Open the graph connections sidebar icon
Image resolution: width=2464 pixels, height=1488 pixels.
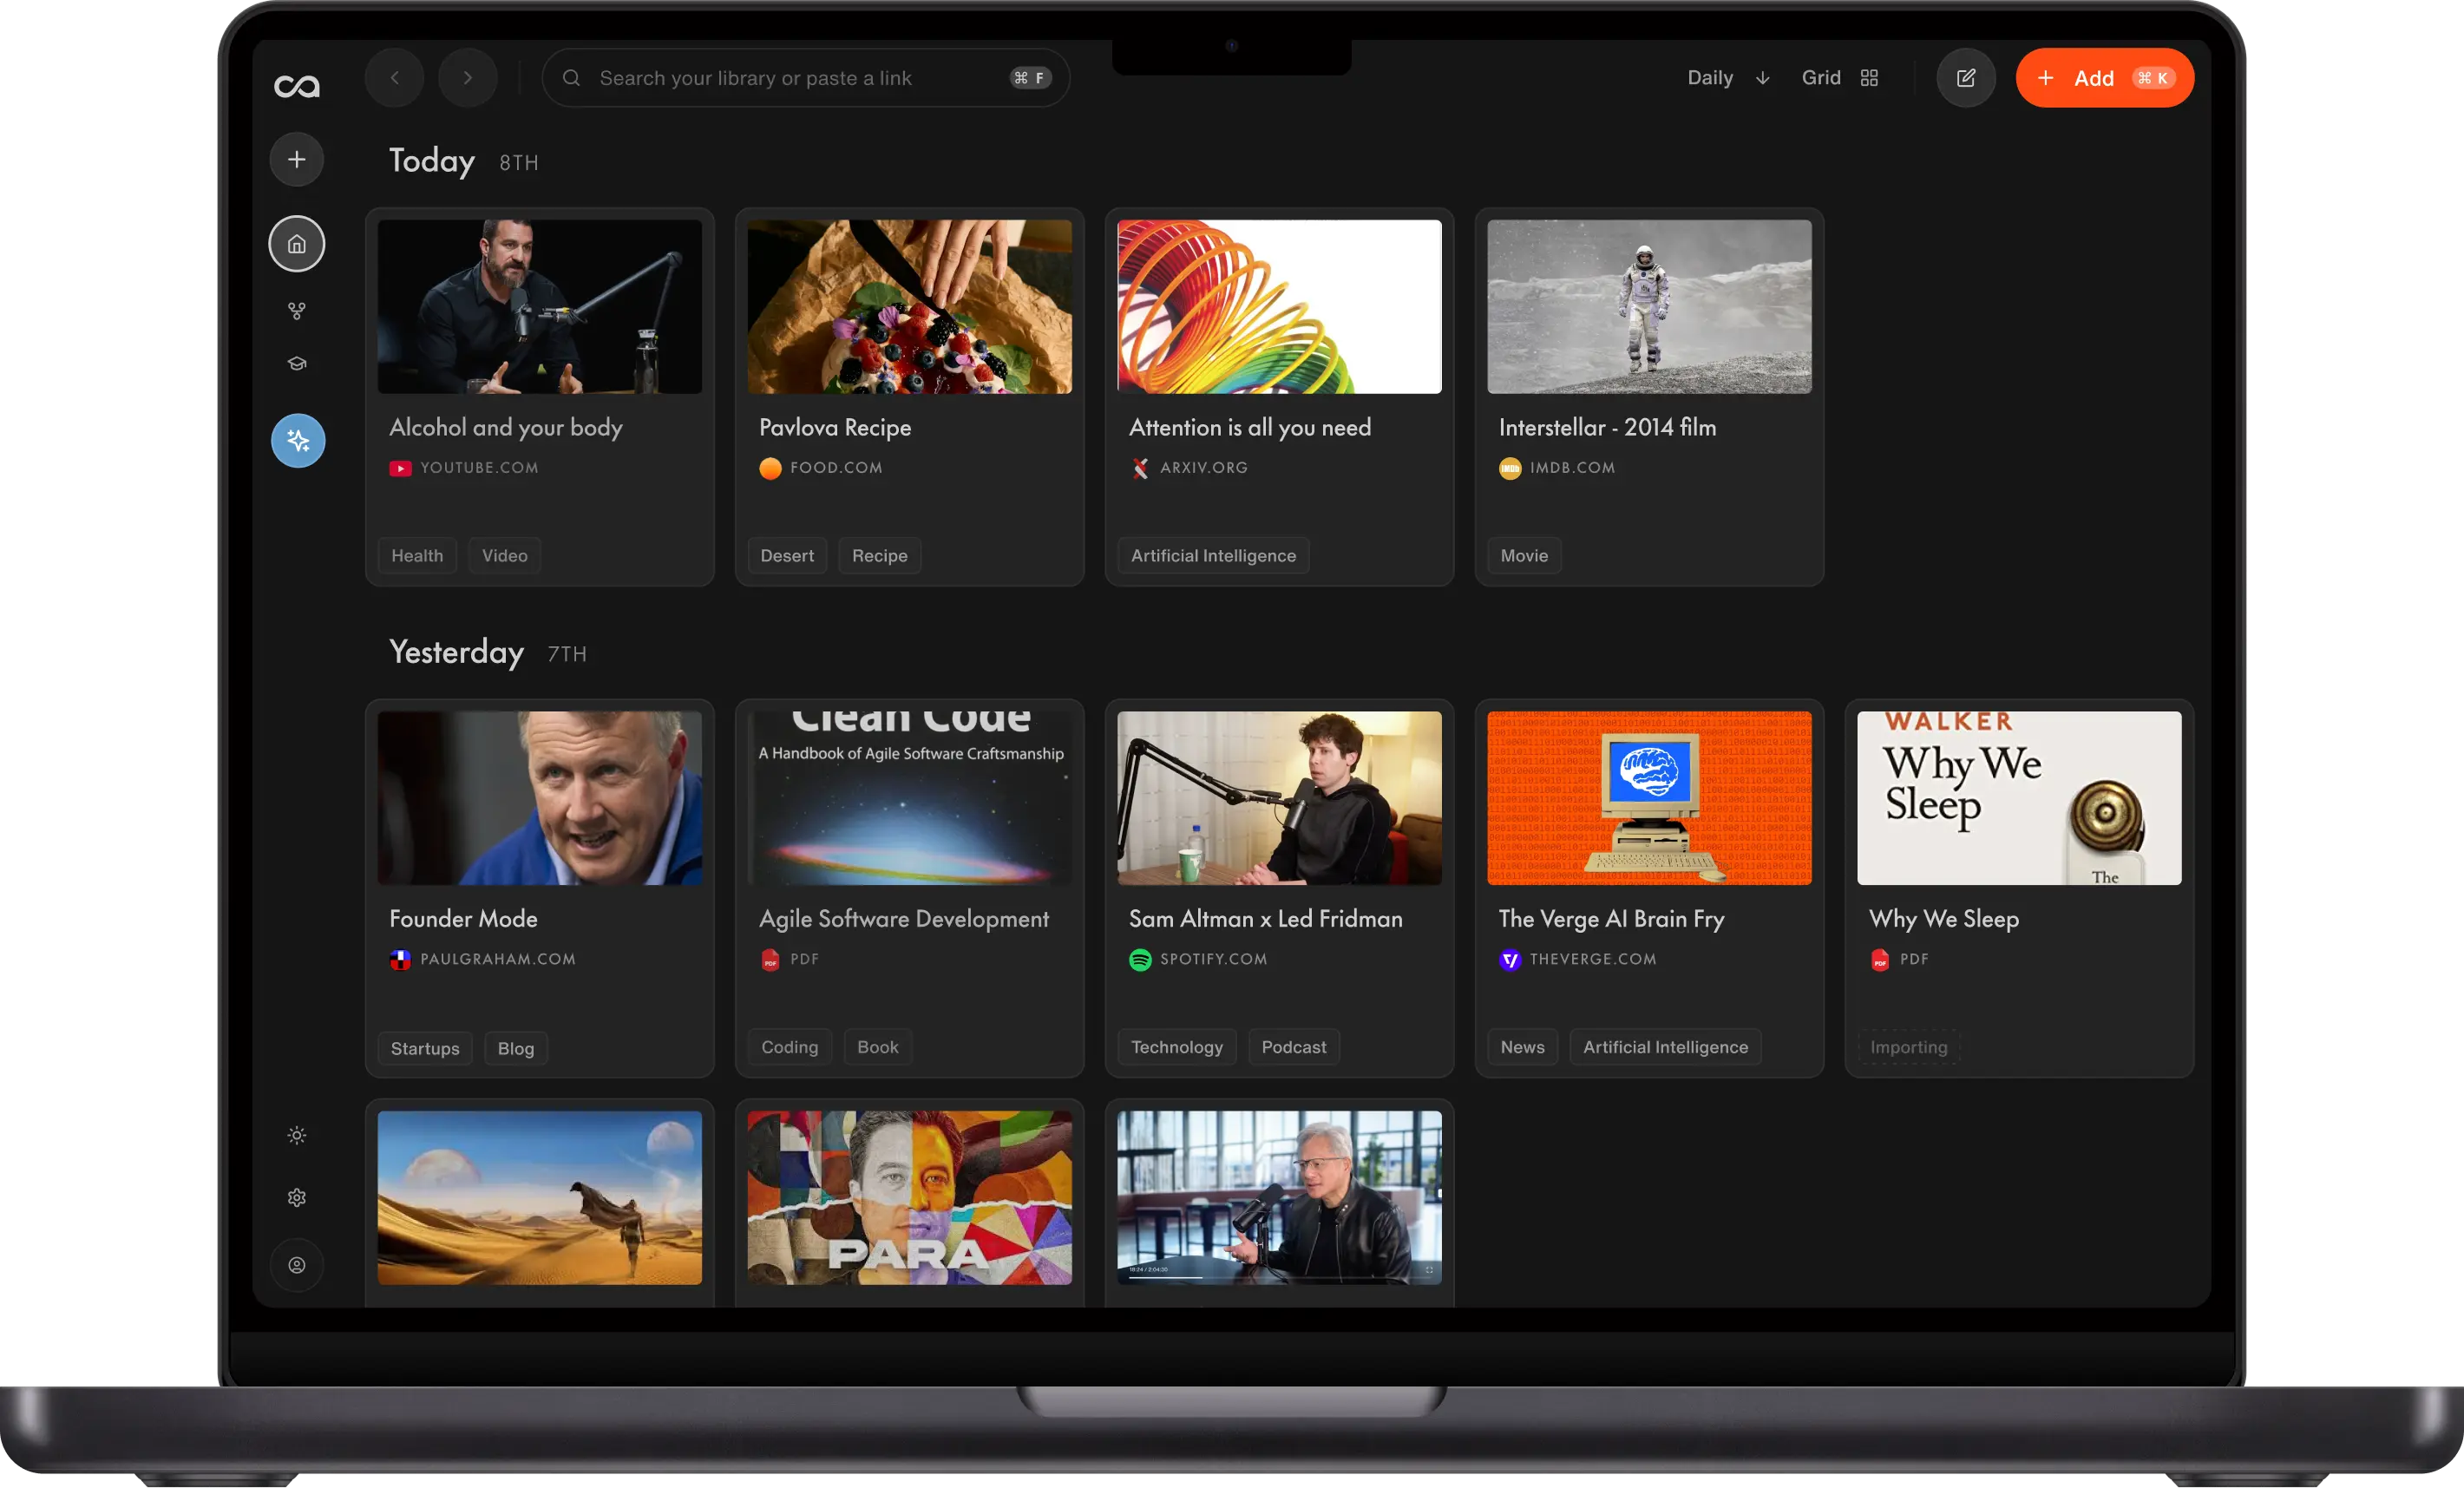297,311
